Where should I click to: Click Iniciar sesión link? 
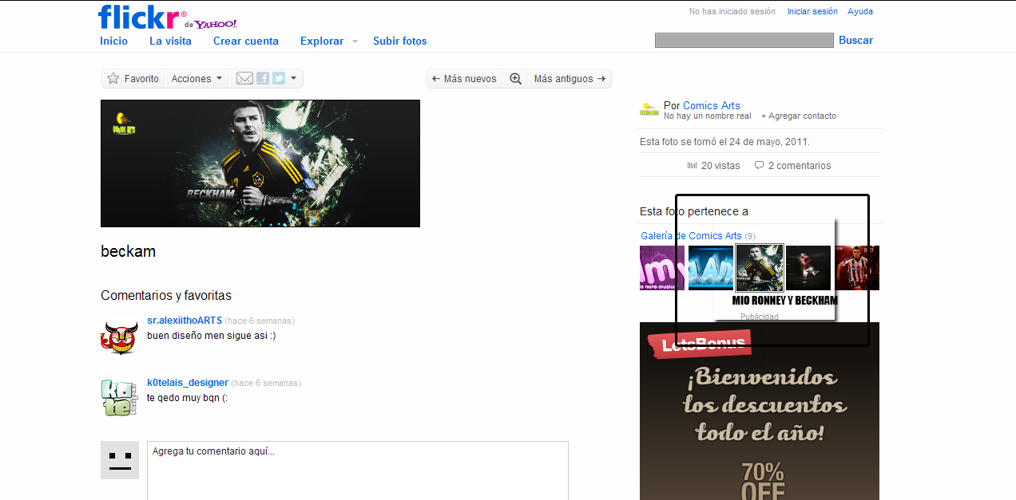point(812,11)
